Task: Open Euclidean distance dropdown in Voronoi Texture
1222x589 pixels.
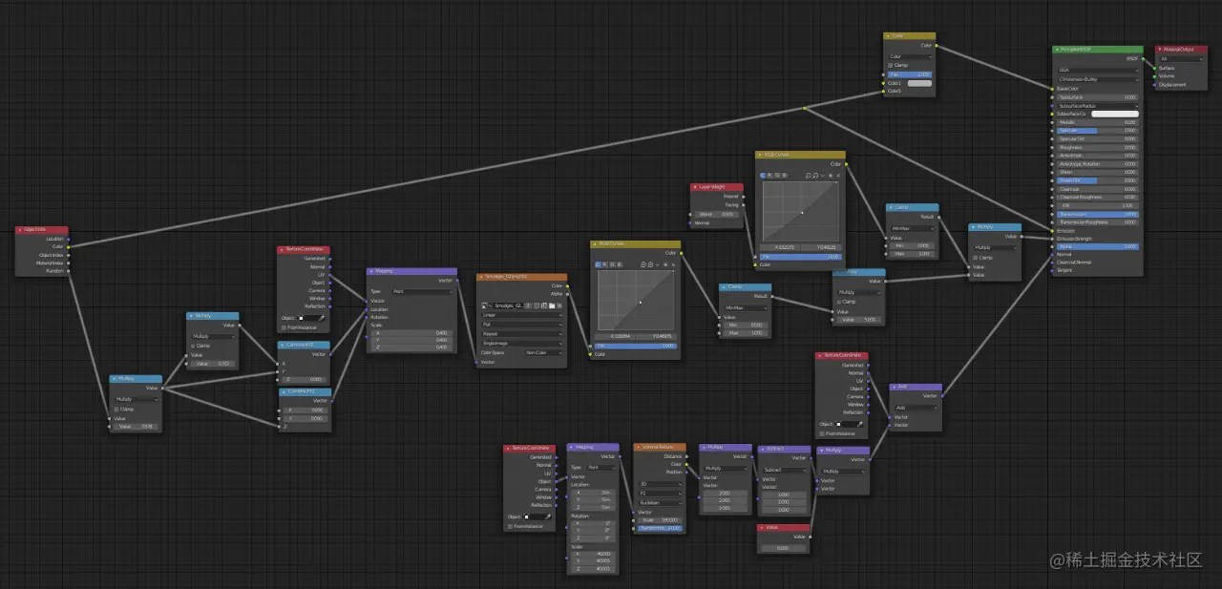Action: click(x=660, y=503)
